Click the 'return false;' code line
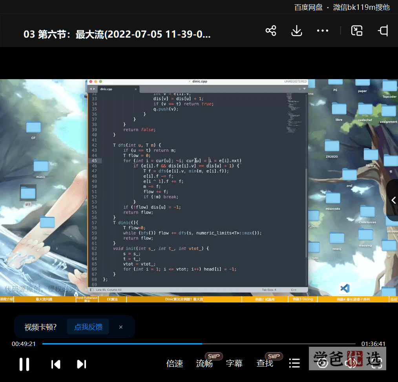 coord(139,130)
